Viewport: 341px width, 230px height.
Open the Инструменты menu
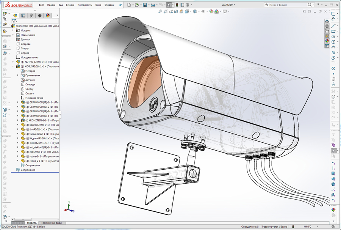coord(85,5)
